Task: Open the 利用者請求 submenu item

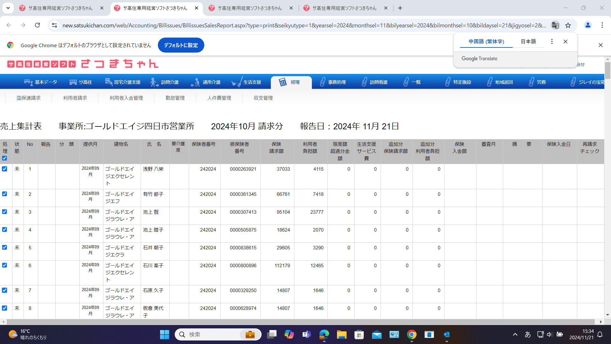Action: [75, 98]
